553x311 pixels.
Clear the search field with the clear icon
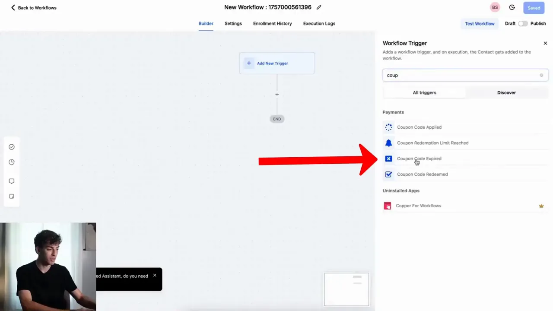click(541, 75)
